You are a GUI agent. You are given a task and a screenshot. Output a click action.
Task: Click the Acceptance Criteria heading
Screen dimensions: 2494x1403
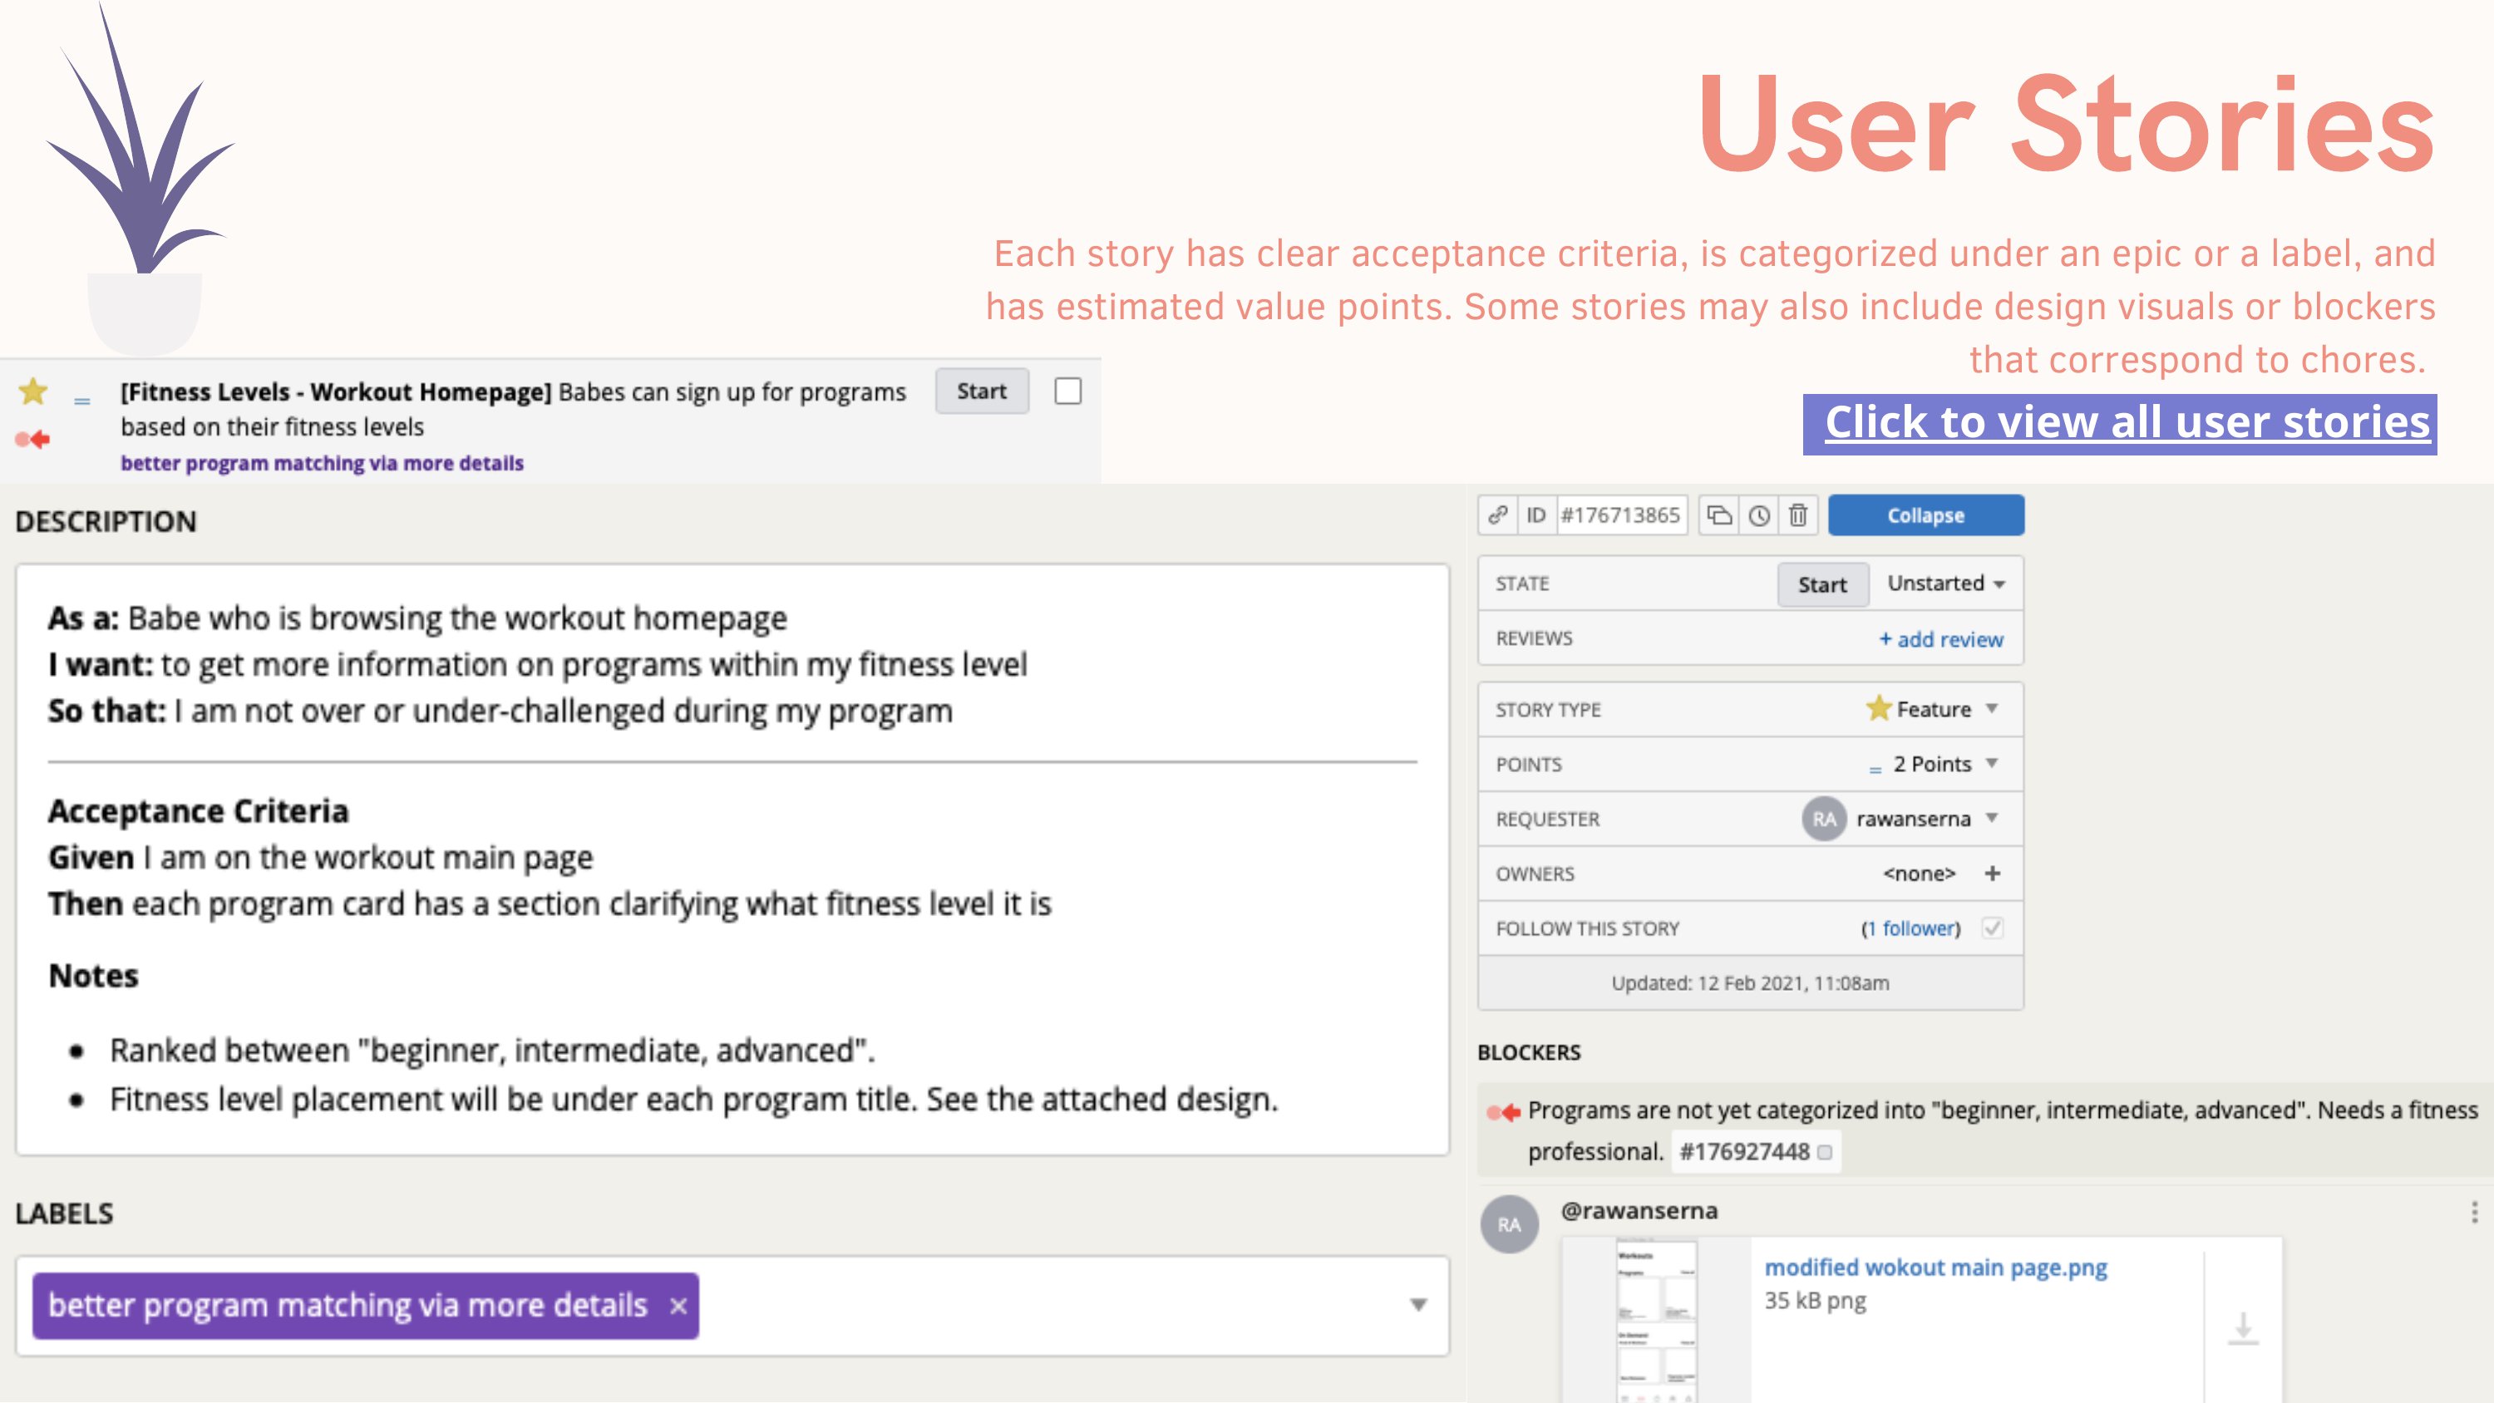click(x=199, y=811)
